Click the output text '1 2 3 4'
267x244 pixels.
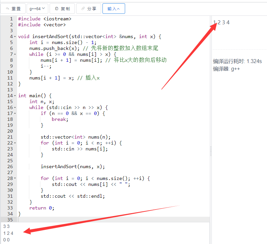tap(221, 22)
